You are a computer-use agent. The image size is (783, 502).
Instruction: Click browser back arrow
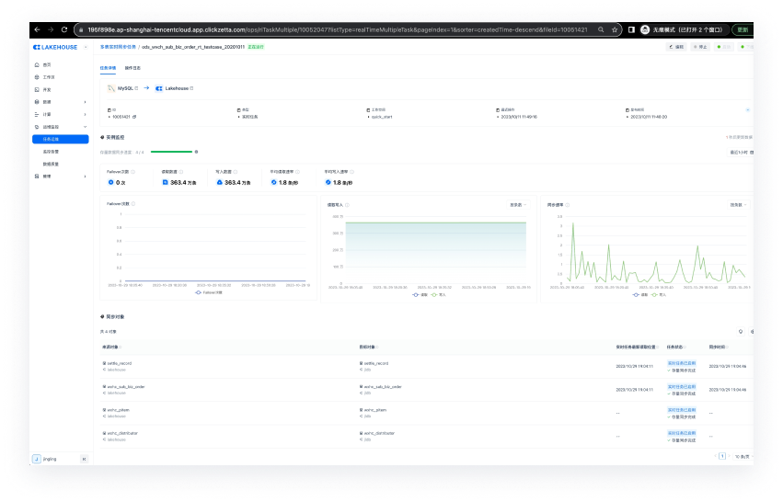click(x=36, y=29)
